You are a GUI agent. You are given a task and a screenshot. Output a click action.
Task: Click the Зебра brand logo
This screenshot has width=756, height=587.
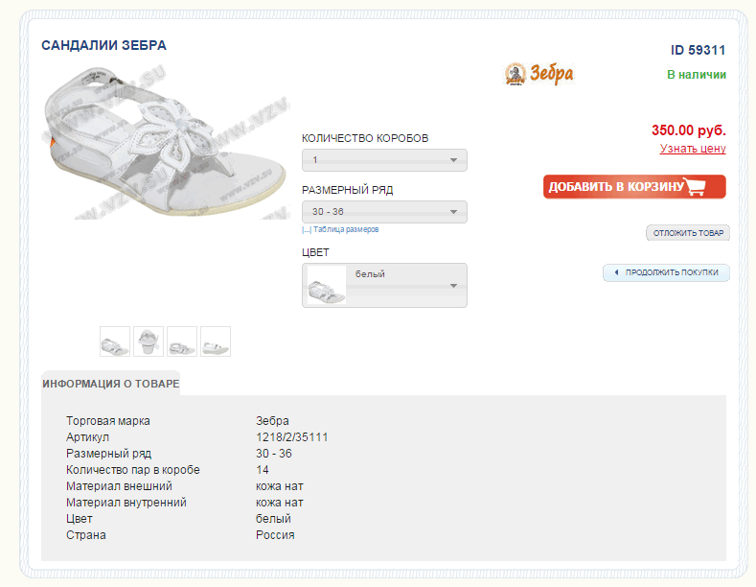click(x=538, y=74)
